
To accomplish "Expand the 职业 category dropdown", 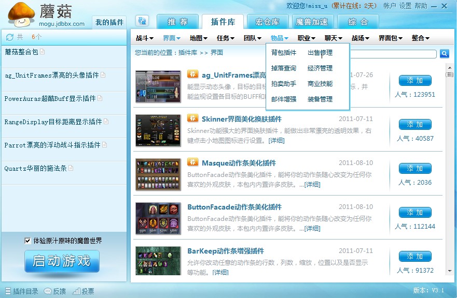I will coord(307,38).
